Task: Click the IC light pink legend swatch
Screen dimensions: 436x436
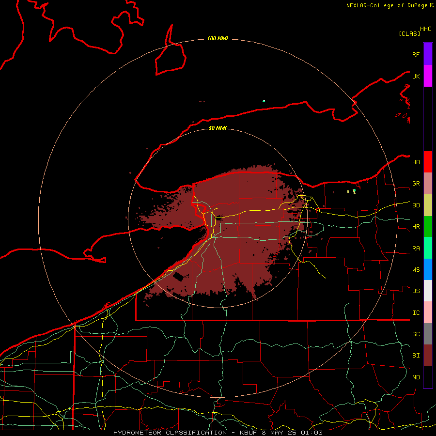Action: point(428,312)
